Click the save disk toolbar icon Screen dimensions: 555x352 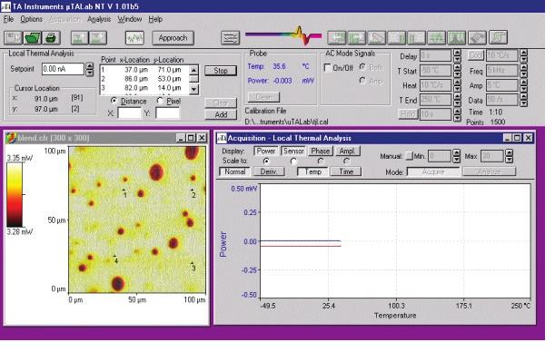(x=13, y=37)
